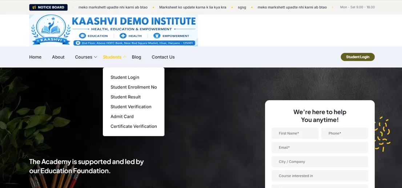Navigate to Contact Us
Viewport: 402px width, 188px height.
(163, 57)
